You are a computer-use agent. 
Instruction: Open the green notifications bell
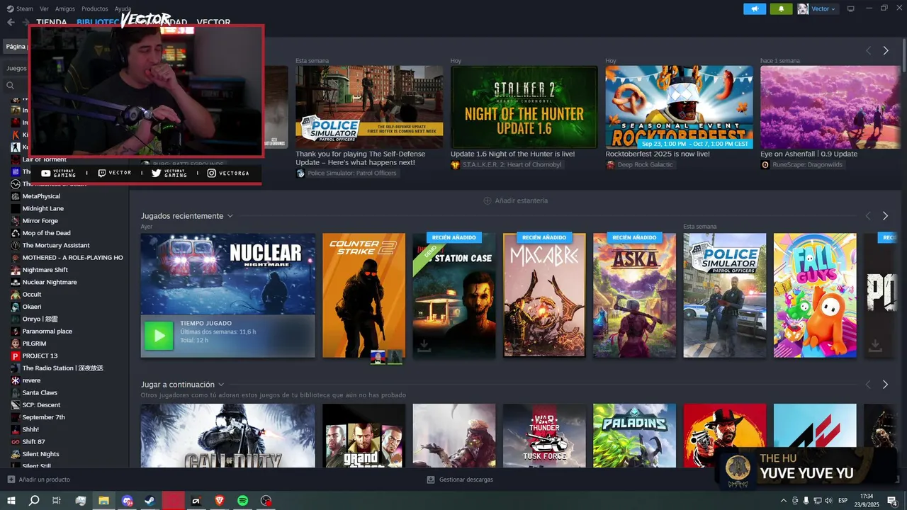pos(781,8)
